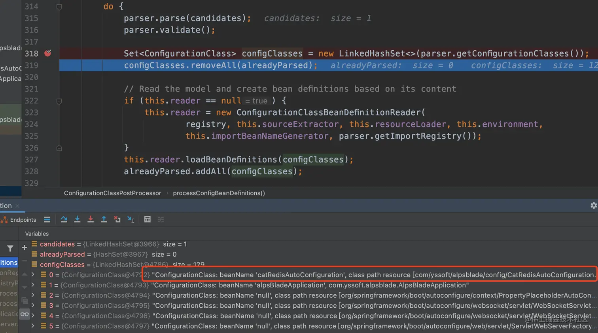This screenshot has height=333, width=598.
Task: Toggle the breakpoint on line 318
Action: click(48, 53)
